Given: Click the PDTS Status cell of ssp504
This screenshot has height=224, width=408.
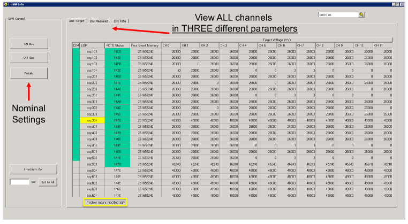Looking at the screenshot, I should point(117,171).
